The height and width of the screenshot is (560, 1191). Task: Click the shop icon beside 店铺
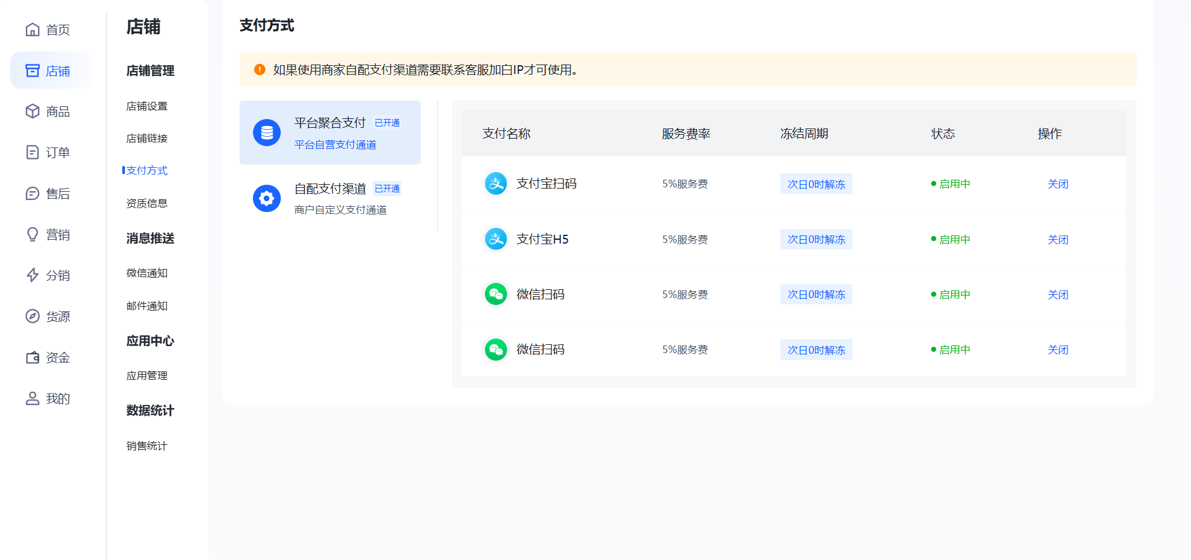(32, 71)
